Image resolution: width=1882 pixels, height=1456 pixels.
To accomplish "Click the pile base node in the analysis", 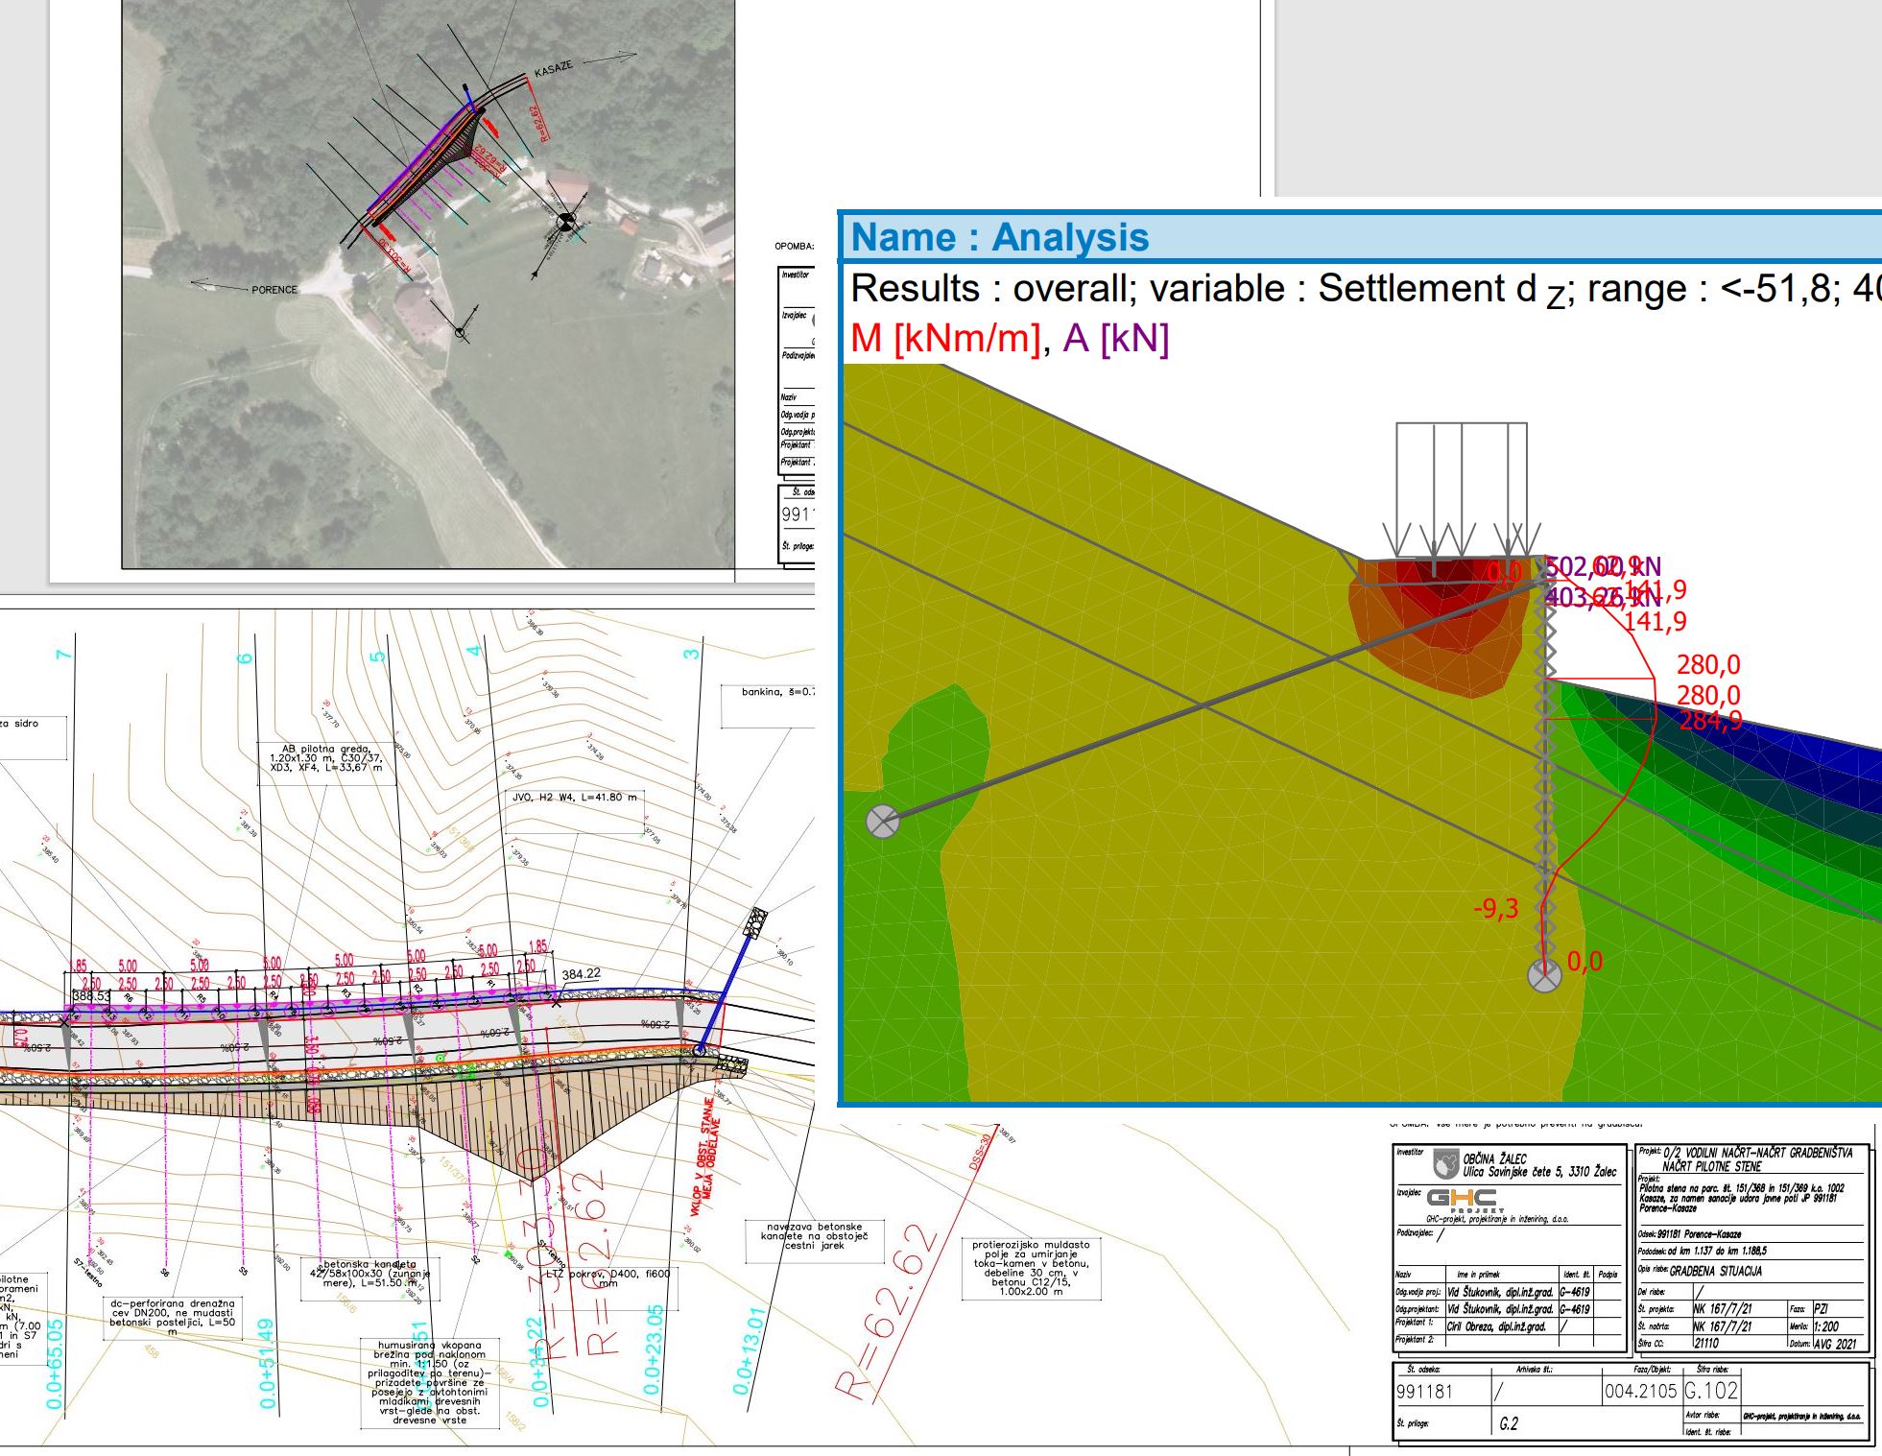I will click(1544, 976).
